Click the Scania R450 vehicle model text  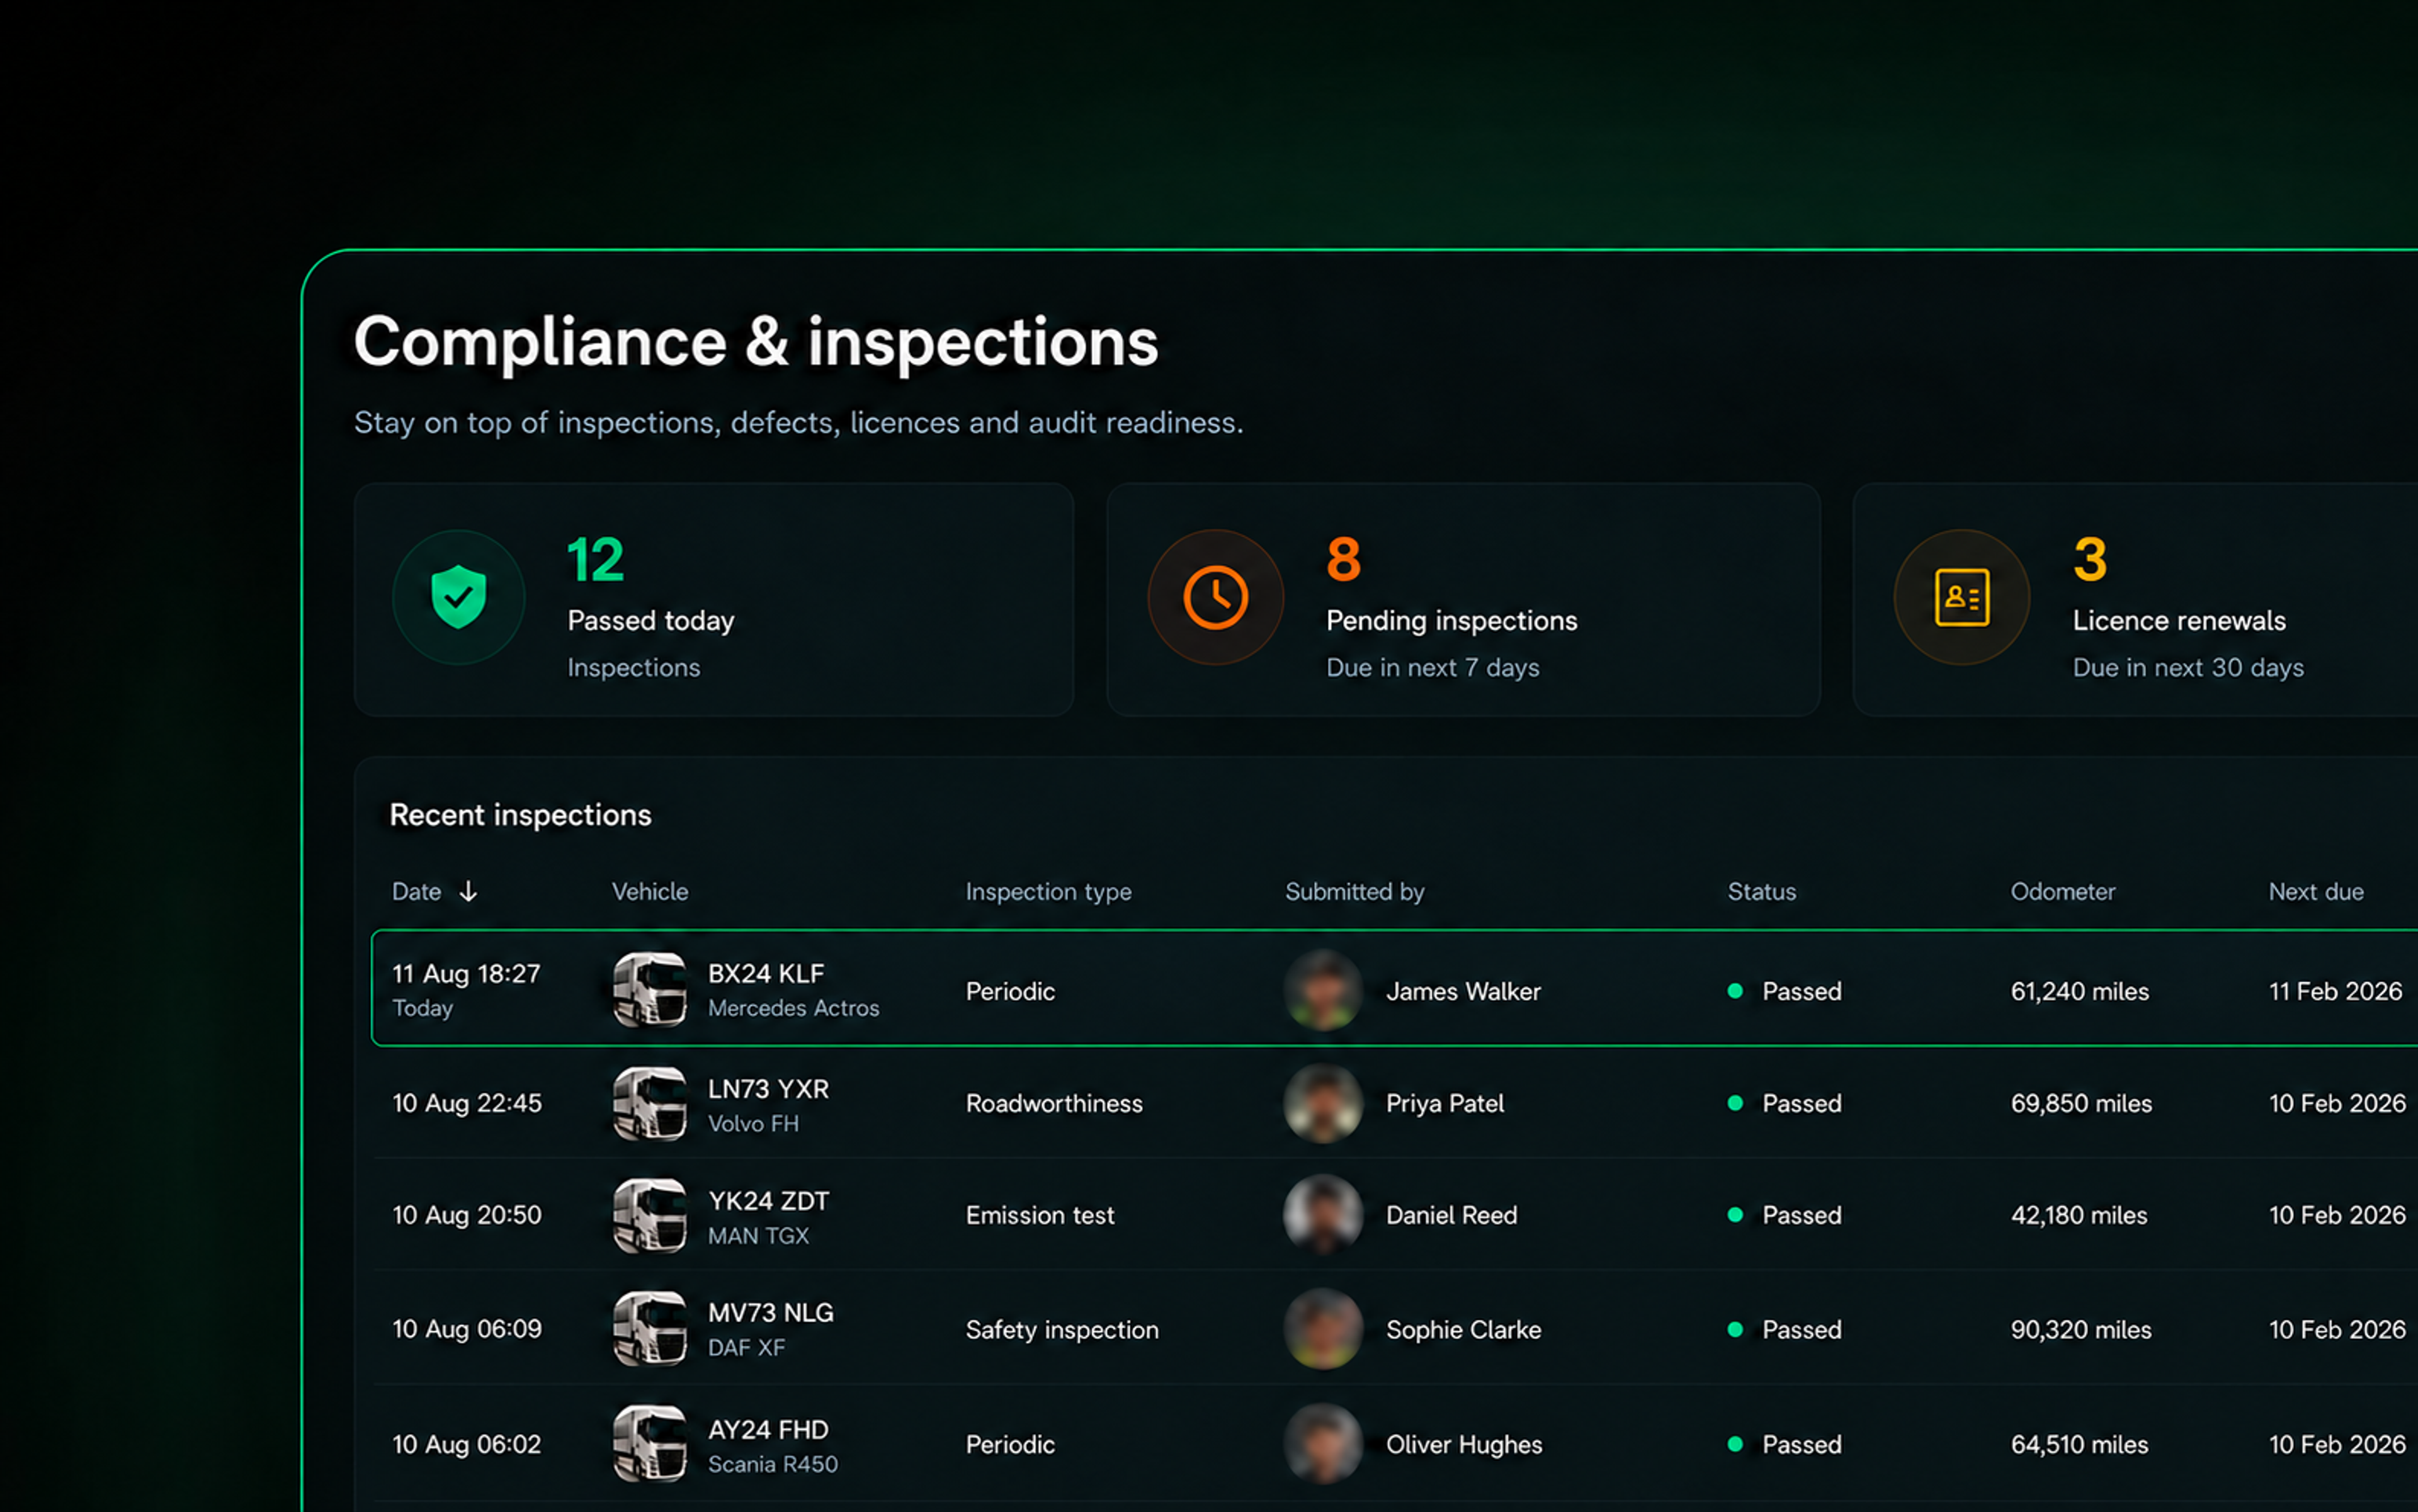pos(773,1464)
